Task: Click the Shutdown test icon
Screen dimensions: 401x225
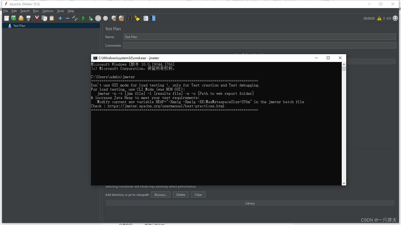Action: pos(105,18)
